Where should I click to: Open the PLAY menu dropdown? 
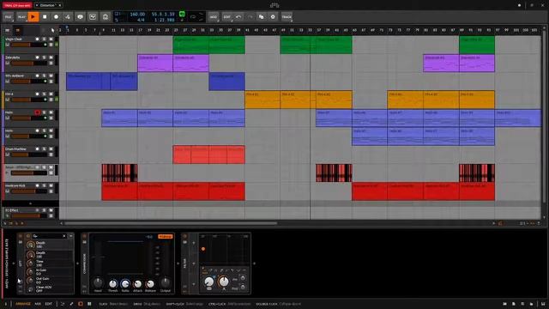21,16
